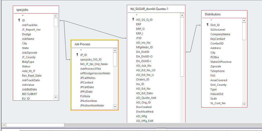The width and height of the screenshot is (262, 131).
Task: Click the primary key icon beside ID in specjobs
Action: (x=19, y=20)
